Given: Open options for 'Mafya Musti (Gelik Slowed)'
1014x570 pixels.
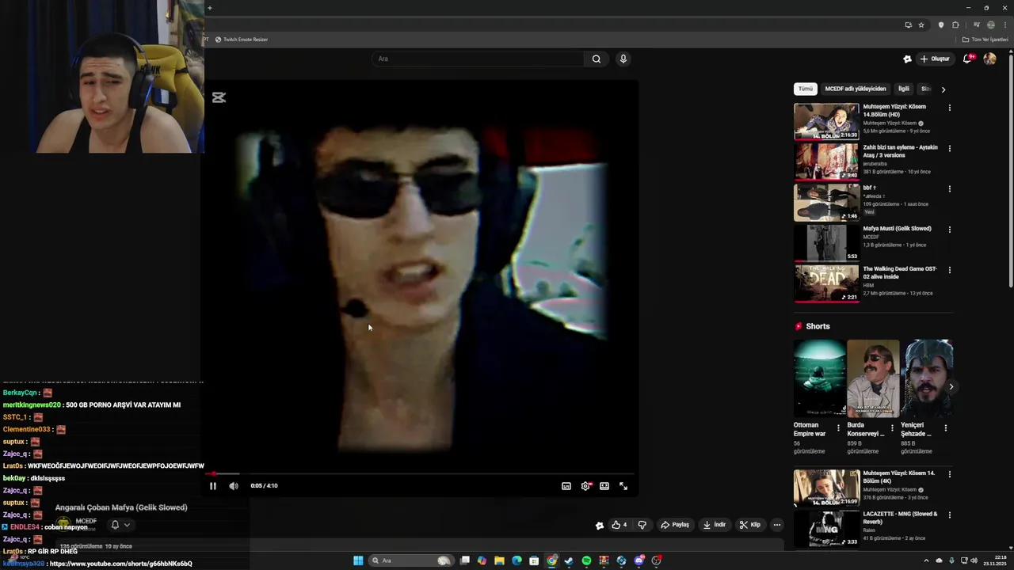Looking at the screenshot, I should tap(950, 230).
